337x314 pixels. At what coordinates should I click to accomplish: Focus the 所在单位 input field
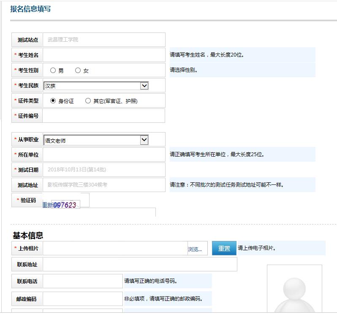click(104, 154)
